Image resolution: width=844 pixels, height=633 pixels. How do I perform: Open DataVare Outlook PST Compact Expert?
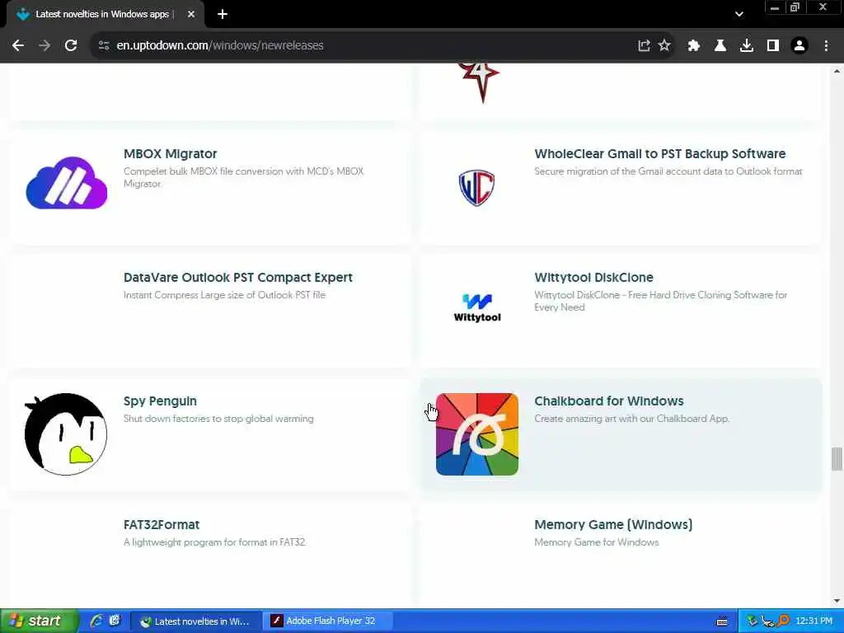[x=238, y=278]
